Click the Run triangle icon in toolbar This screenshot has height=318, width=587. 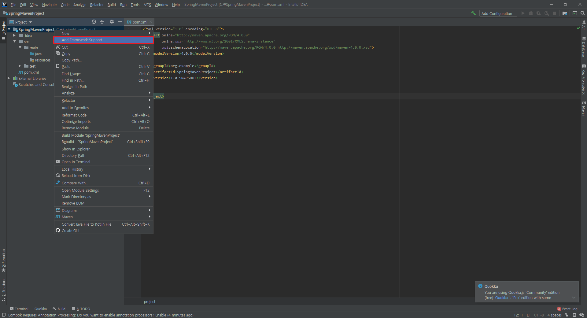click(x=523, y=13)
